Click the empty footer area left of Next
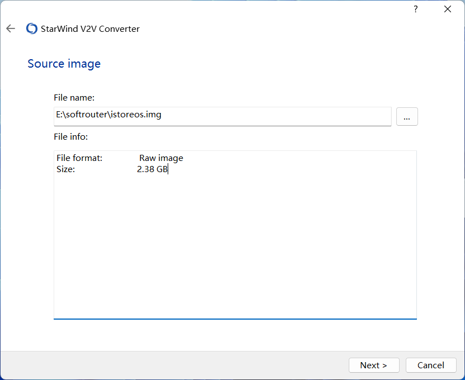 coord(168,365)
